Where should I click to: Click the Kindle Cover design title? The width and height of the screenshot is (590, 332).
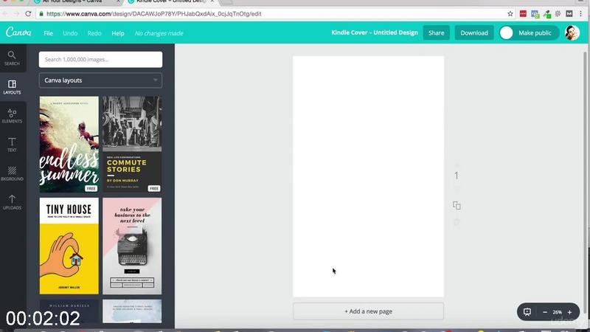point(375,32)
